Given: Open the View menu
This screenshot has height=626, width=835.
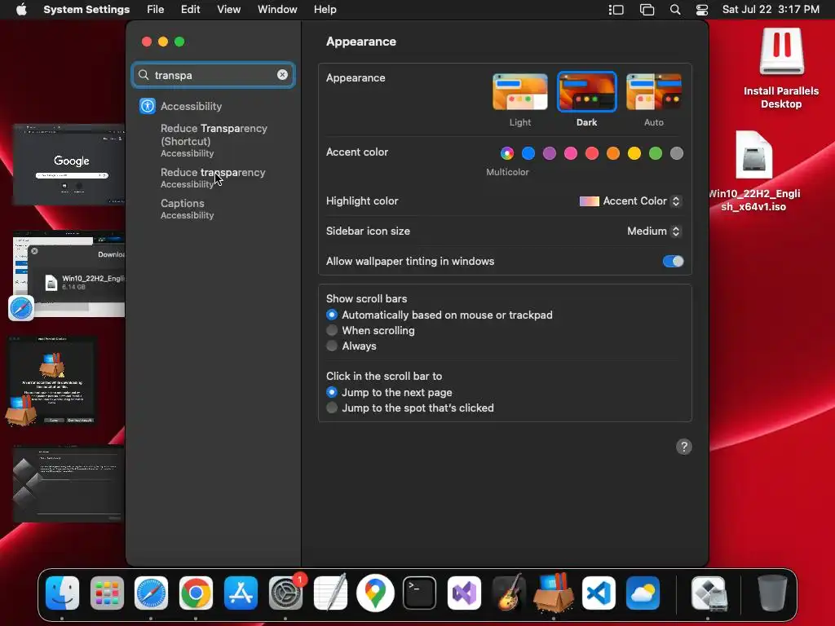Looking at the screenshot, I should (x=228, y=10).
